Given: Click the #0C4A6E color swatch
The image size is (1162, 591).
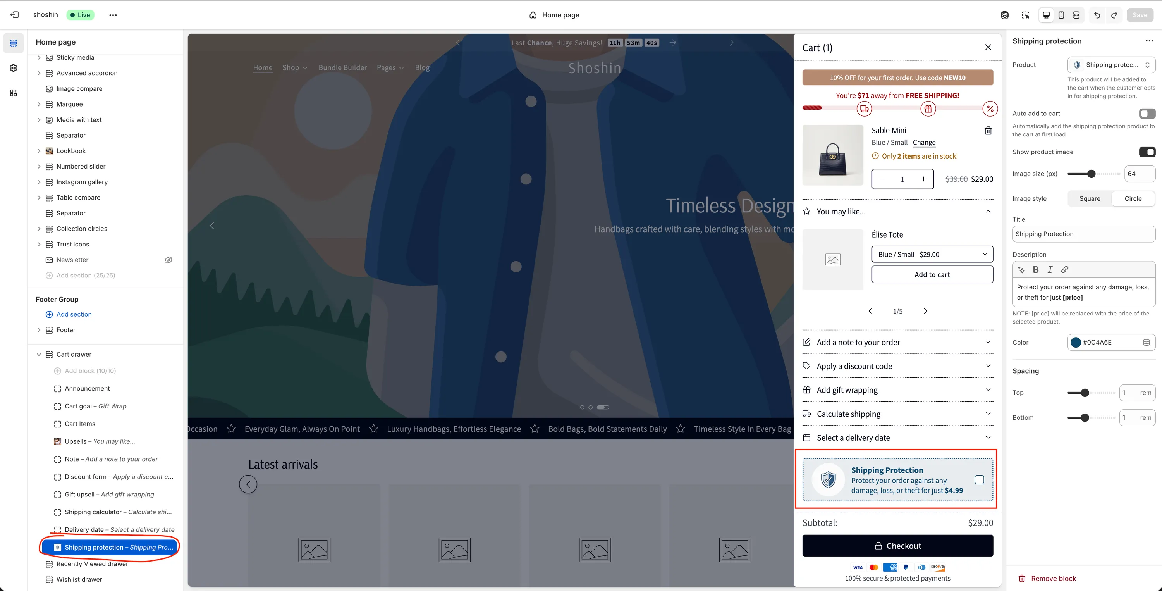Looking at the screenshot, I should pos(1076,342).
